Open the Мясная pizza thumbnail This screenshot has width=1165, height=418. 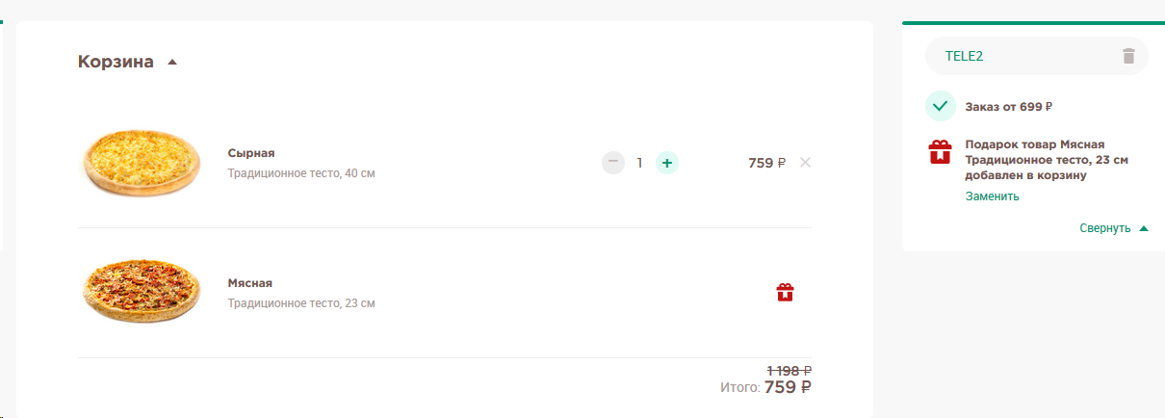[x=142, y=292]
